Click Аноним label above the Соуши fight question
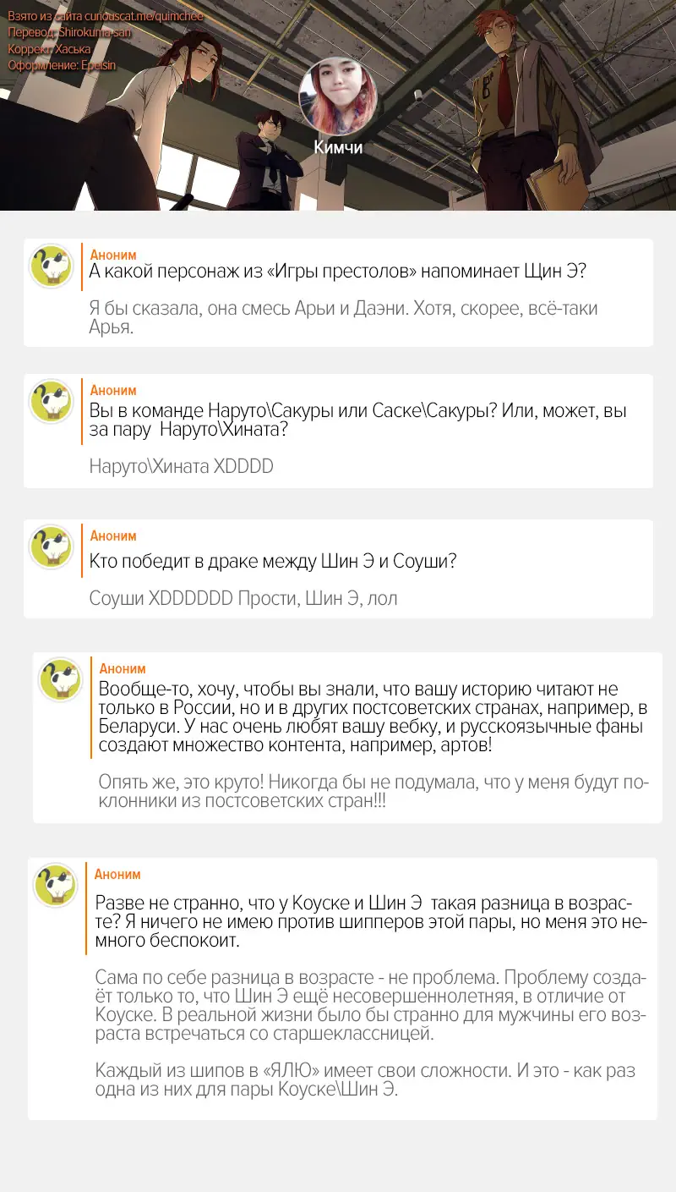The width and height of the screenshot is (676, 1192). point(113,536)
